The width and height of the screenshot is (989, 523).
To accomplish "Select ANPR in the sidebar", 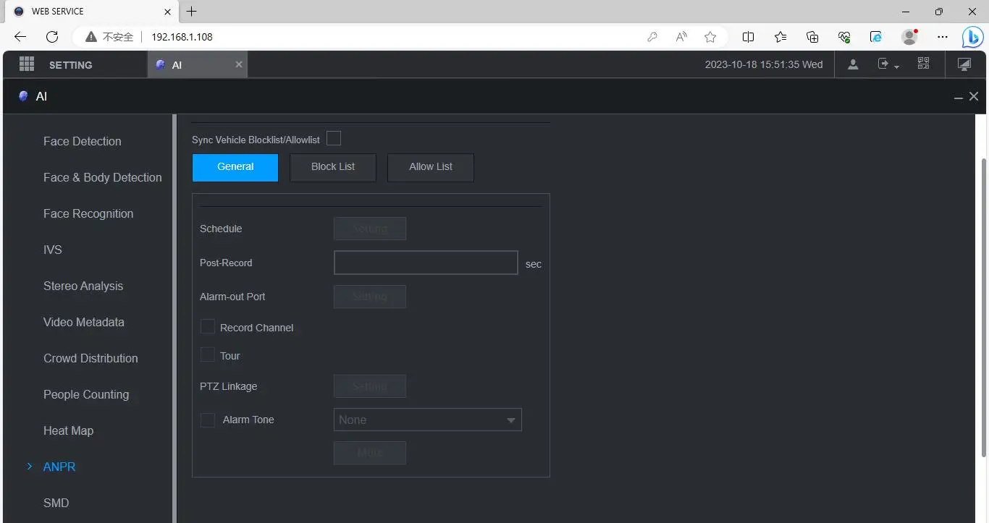I will (59, 467).
